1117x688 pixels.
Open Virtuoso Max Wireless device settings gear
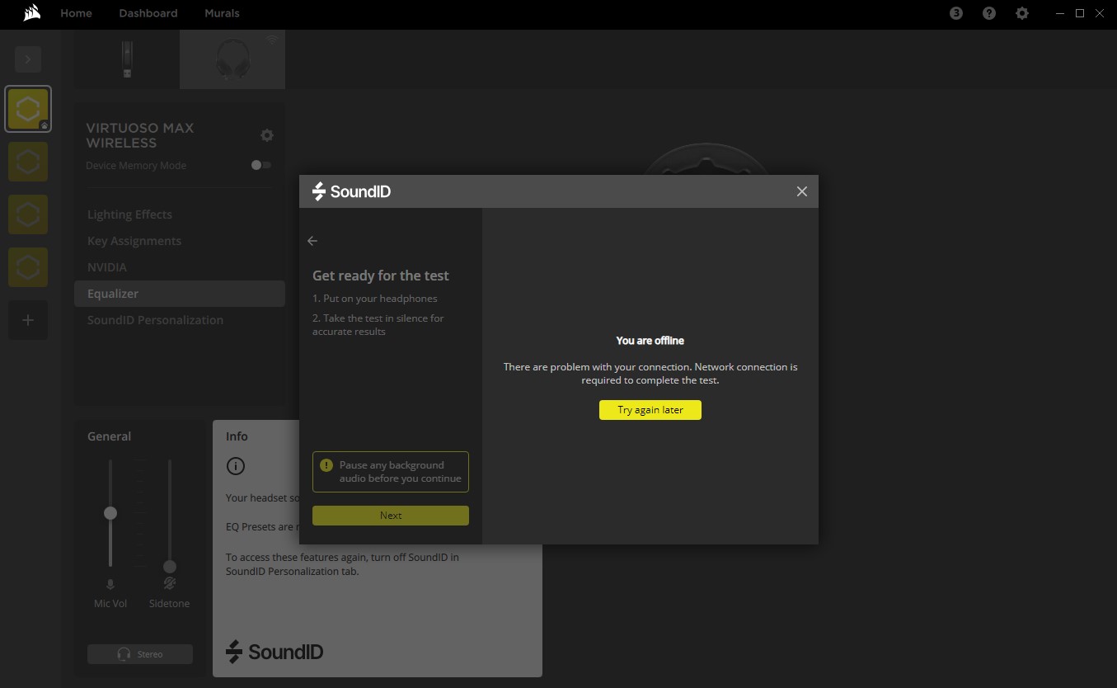266,135
